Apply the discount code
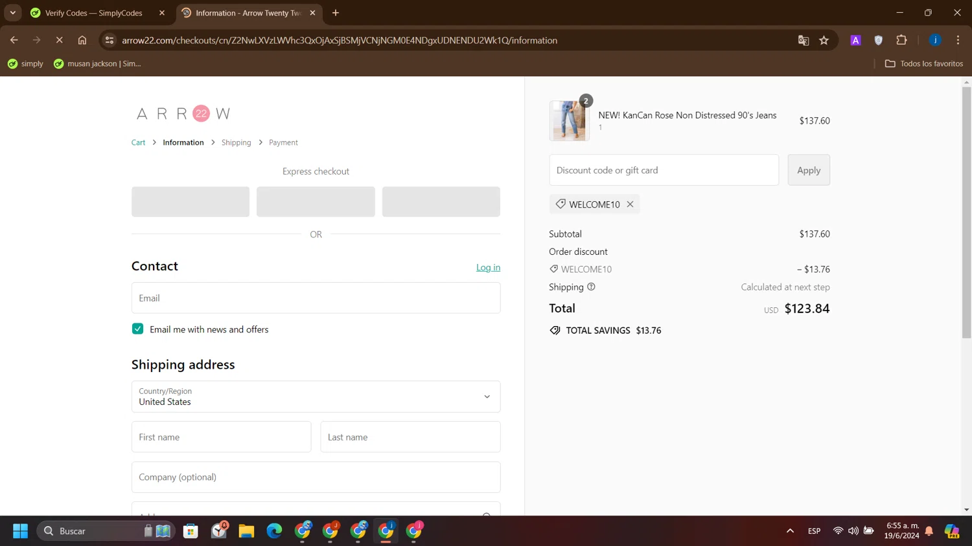972x546 pixels. tap(809, 170)
